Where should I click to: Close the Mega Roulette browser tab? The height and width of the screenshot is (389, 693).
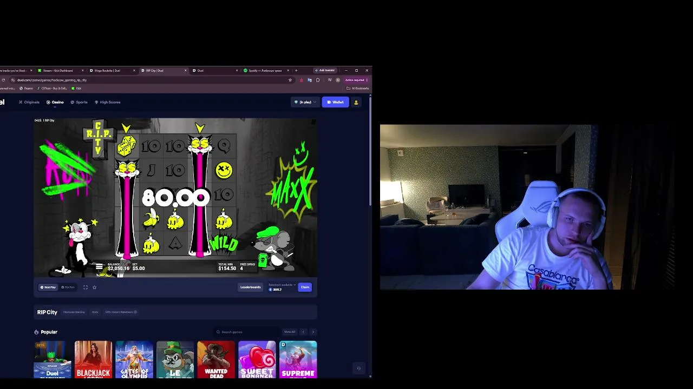point(134,70)
